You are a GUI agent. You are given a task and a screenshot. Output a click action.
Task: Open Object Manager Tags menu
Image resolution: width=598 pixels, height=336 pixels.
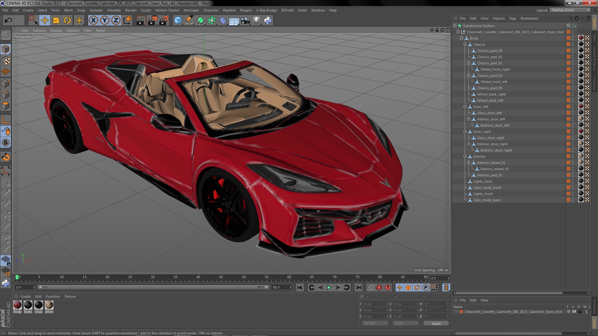point(512,18)
